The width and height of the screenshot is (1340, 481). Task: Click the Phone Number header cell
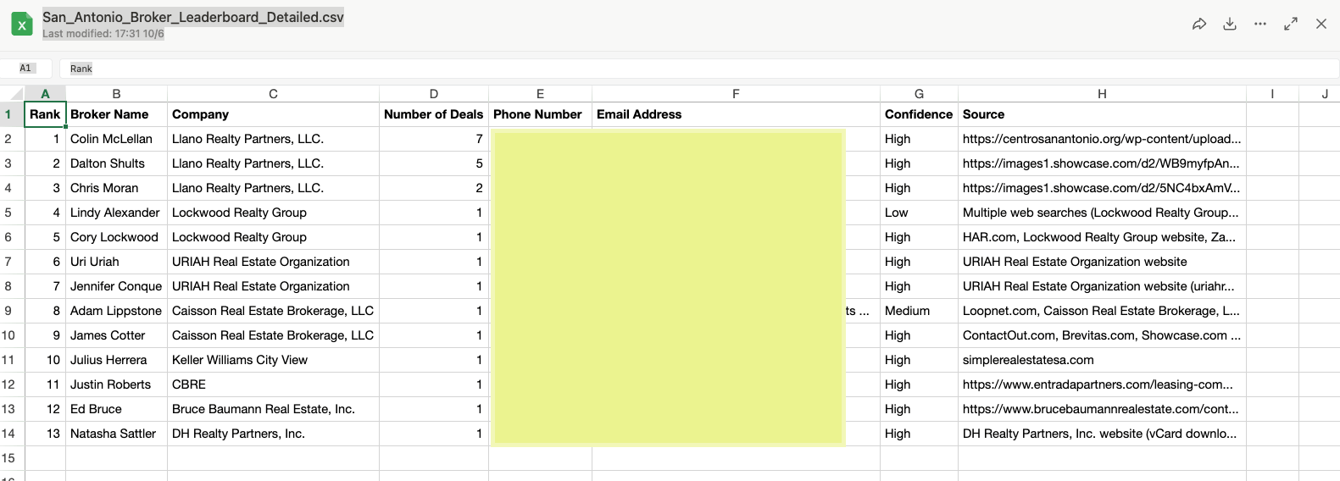(x=540, y=114)
